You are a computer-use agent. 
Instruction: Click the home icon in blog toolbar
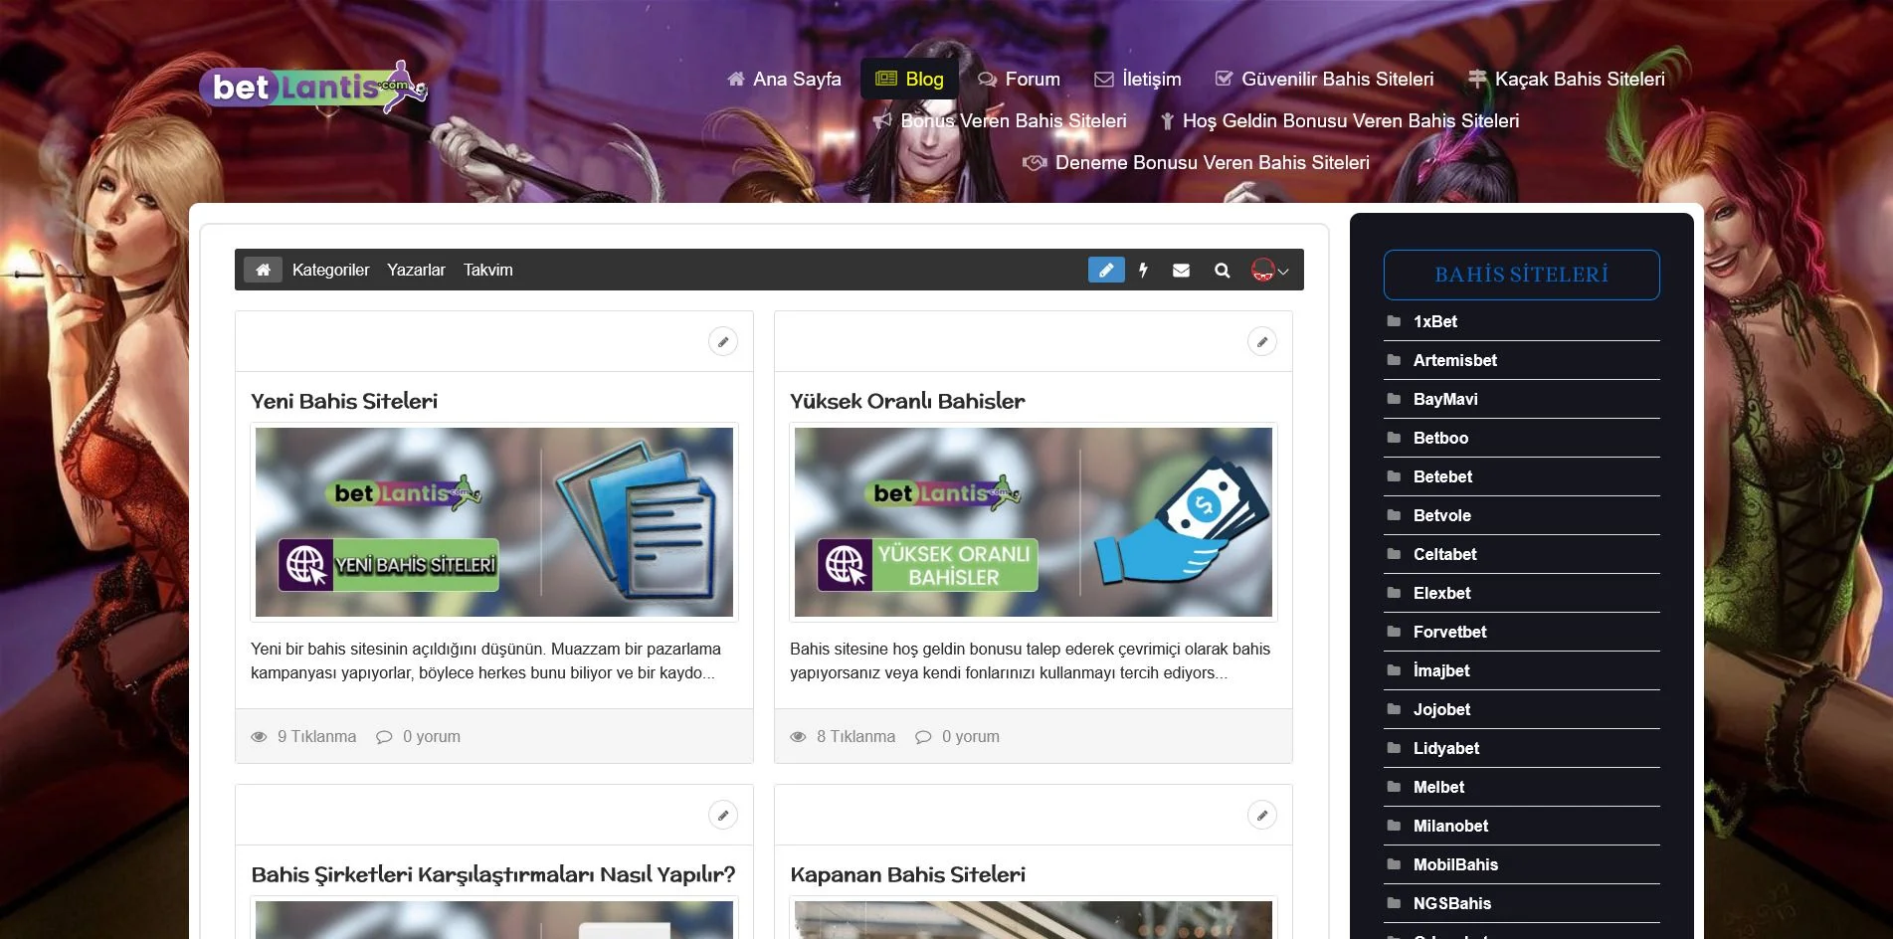[263, 270]
